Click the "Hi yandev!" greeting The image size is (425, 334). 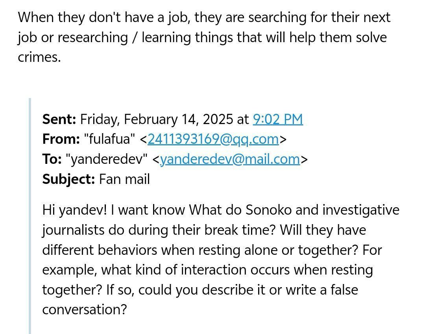(x=74, y=210)
